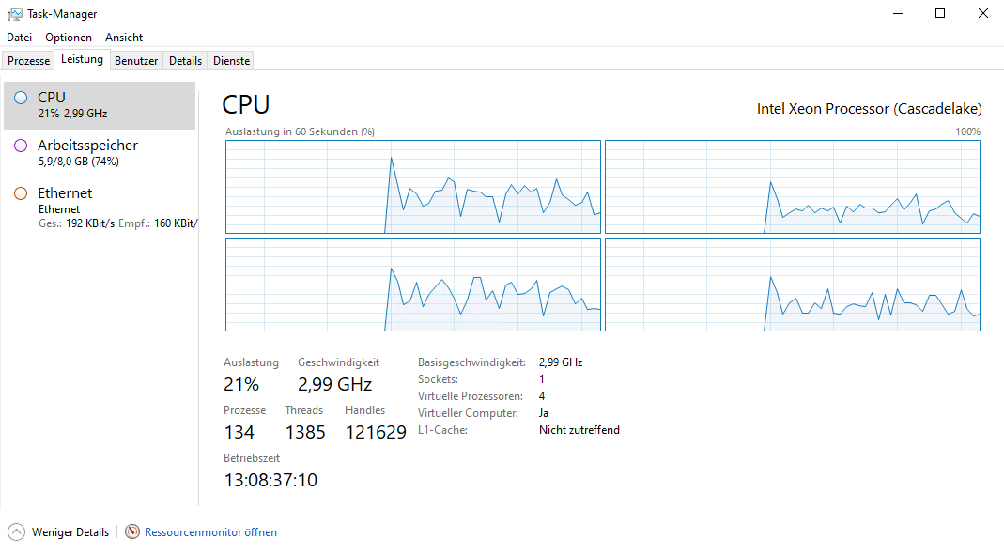Click the Ressourcenmonitor icon at bottom

[132, 531]
